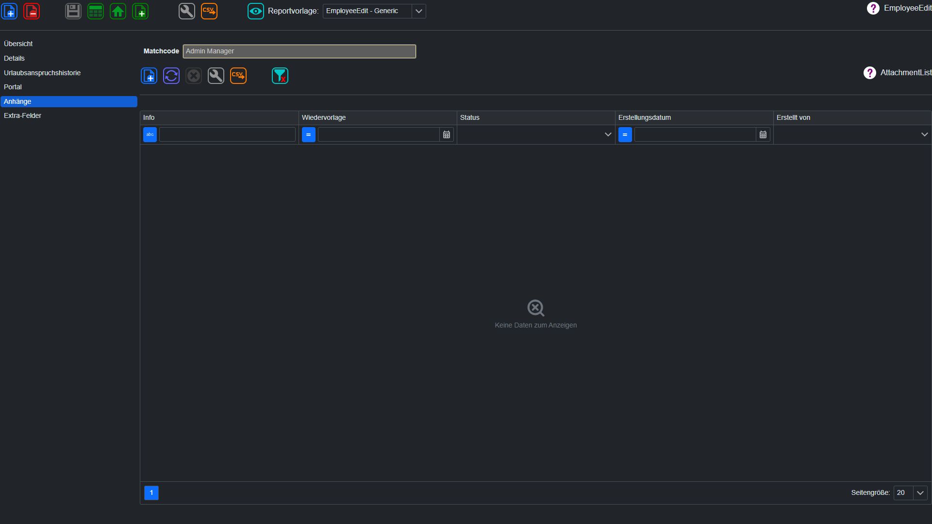Expand the Reportvorlage dropdown

[418, 11]
